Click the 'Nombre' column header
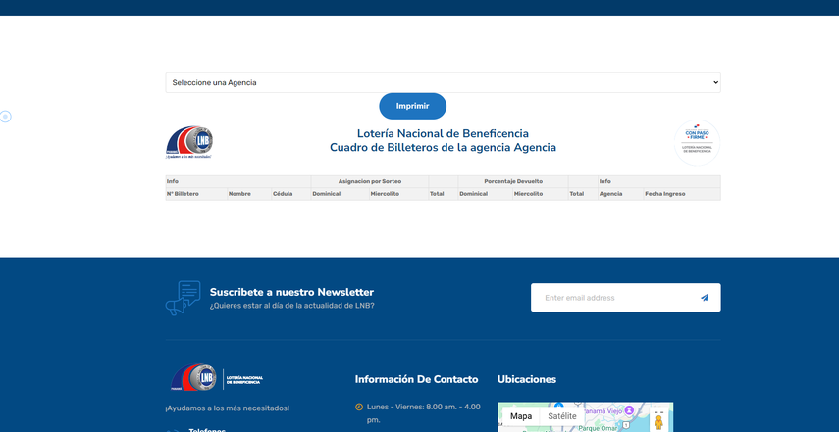 pyautogui.click(x=240, y=194)
